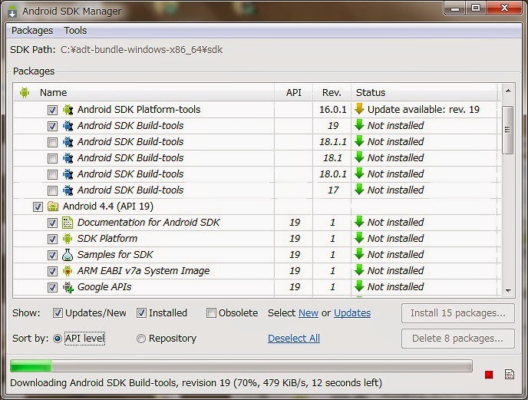Click the Documentation for Android SDK icon
This screenshot has width=528, height=400.
tap(68, 223)
